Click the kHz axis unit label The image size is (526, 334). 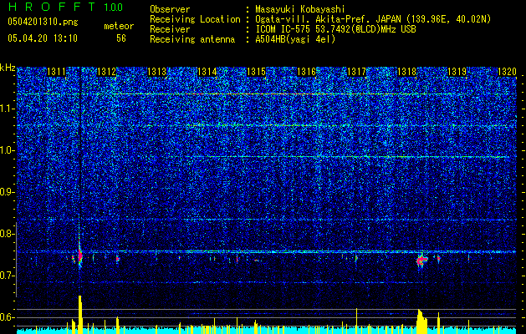tap(8, 68)
